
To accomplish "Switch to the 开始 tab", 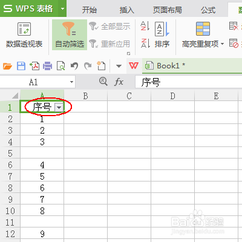I will [90, 10].
